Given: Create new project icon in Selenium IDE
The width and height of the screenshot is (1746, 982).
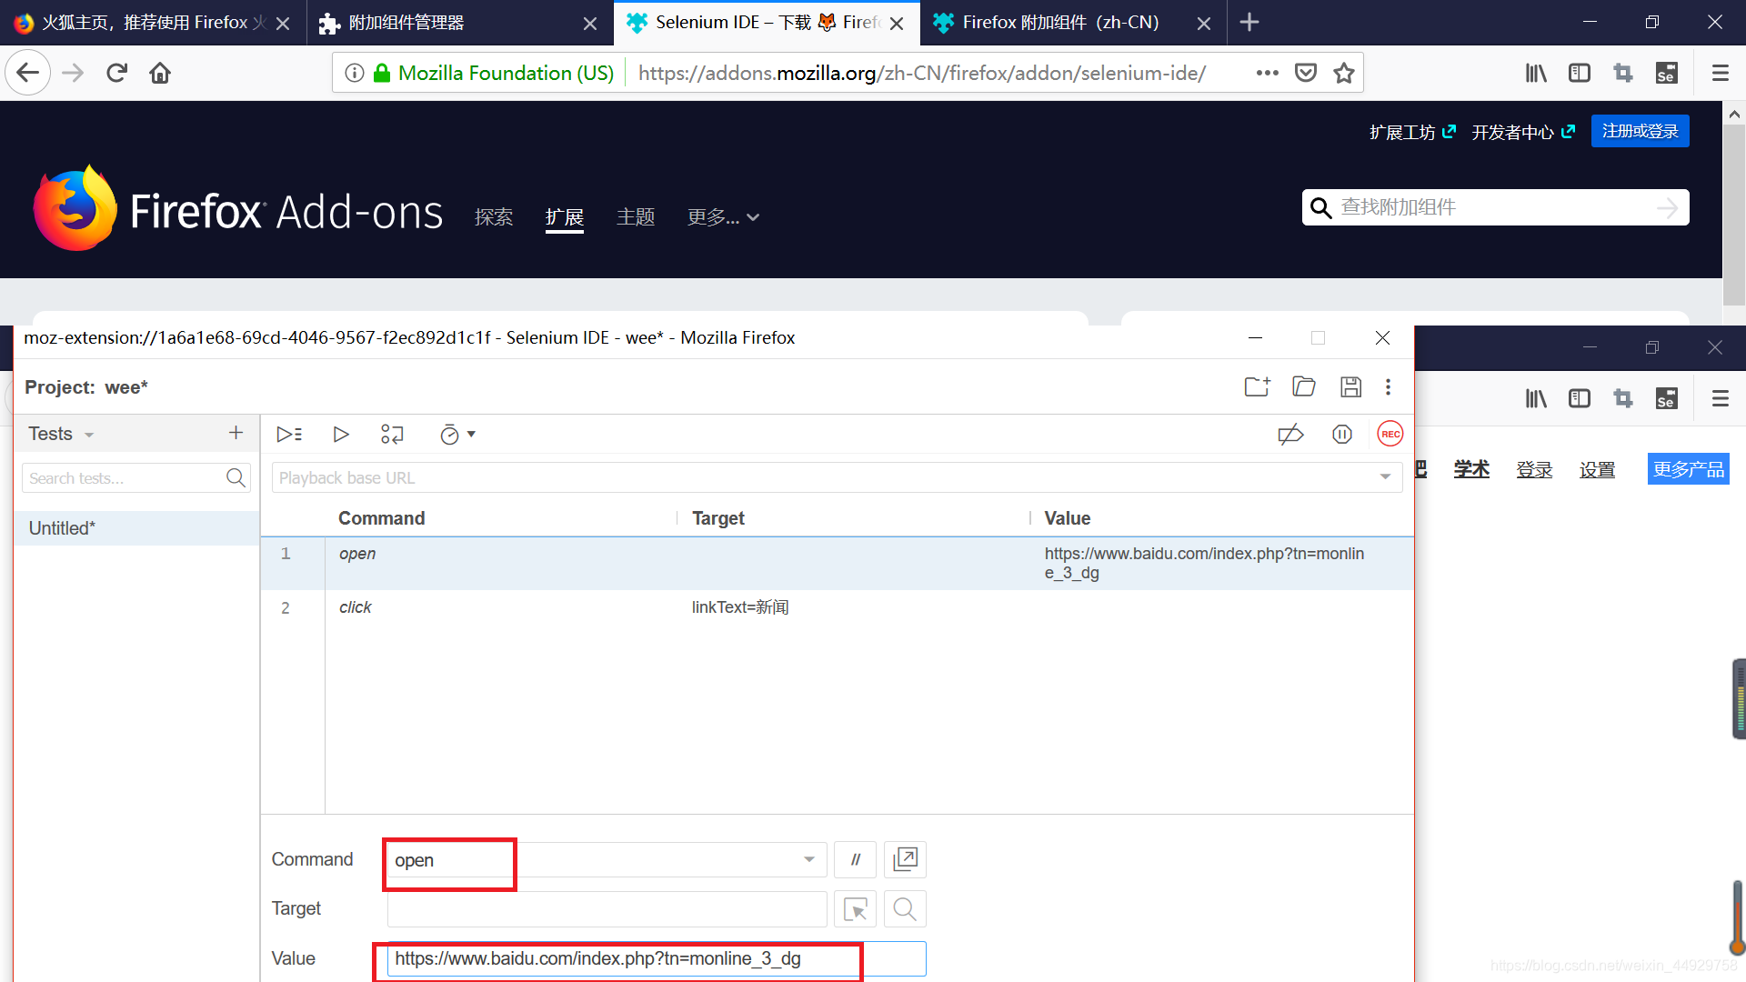Looking at the screenshot, I should point(1257,386).
